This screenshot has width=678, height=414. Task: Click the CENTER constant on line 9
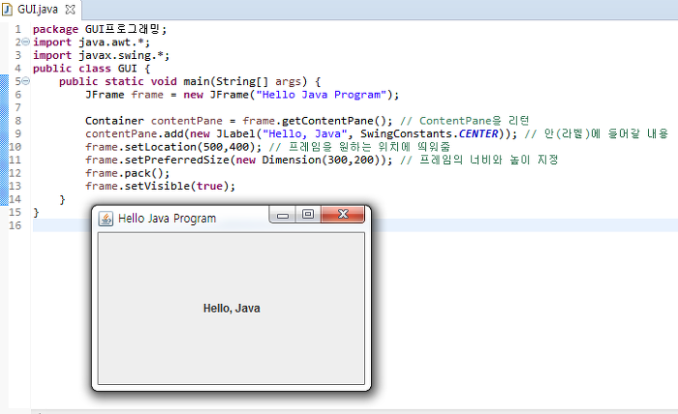(x=478, y=133)
